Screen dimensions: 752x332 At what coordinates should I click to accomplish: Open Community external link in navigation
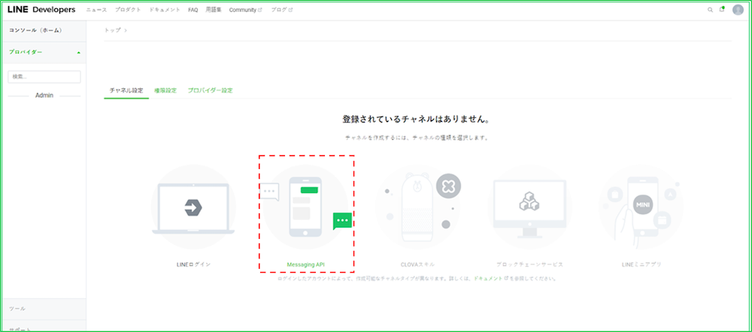[x=246, y=10]
